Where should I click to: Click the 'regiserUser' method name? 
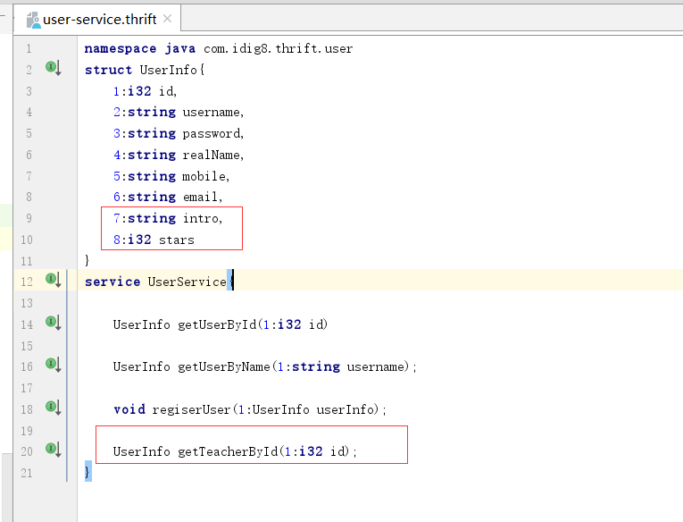(191, 409)
